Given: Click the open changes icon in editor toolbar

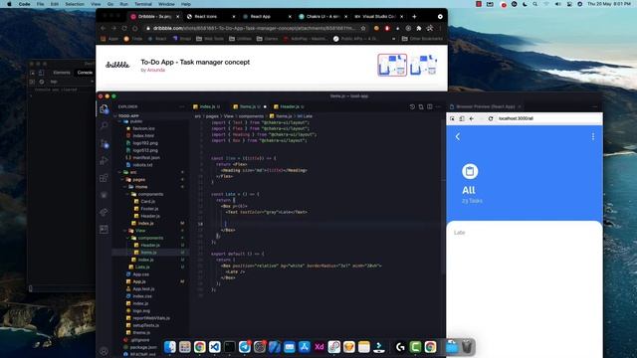Looking at the screenshot, I should tap(421, 106).
